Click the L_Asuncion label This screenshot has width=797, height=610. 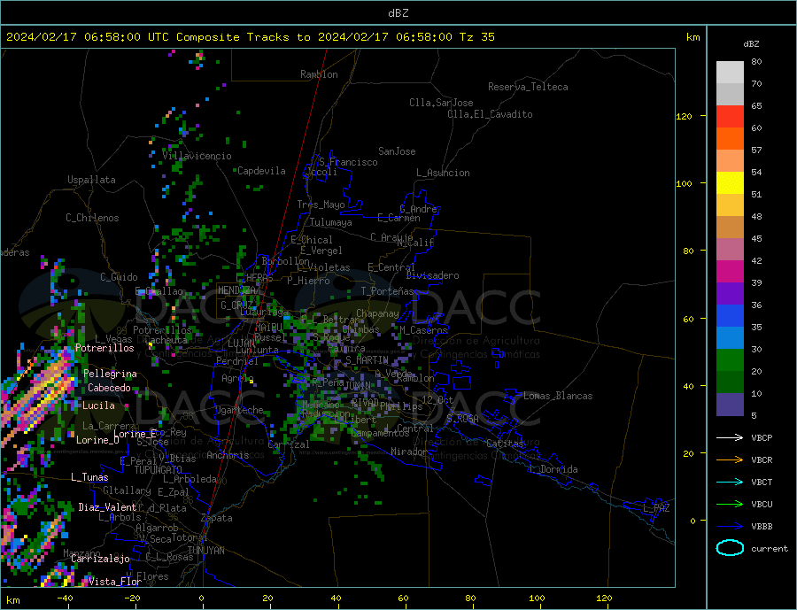click(x=444, y=173)
